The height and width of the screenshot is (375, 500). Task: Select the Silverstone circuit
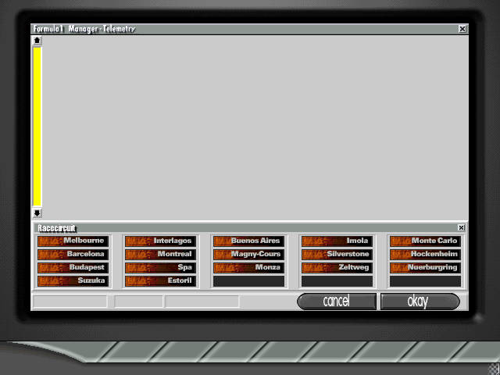[x=337, y=255]
